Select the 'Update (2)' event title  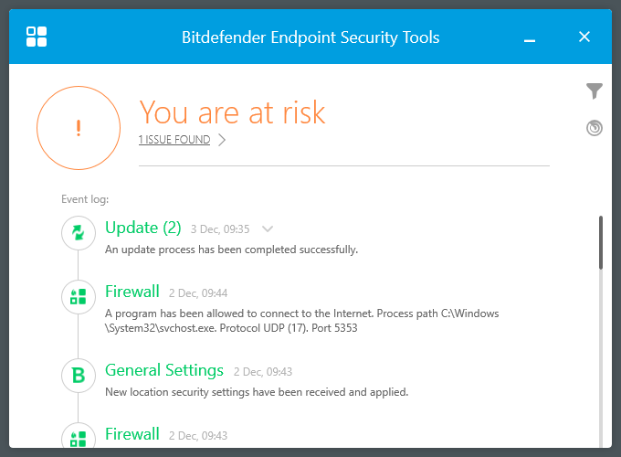click(143, 228)
